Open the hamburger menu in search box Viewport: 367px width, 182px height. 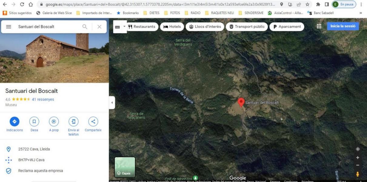coord(9,27)
